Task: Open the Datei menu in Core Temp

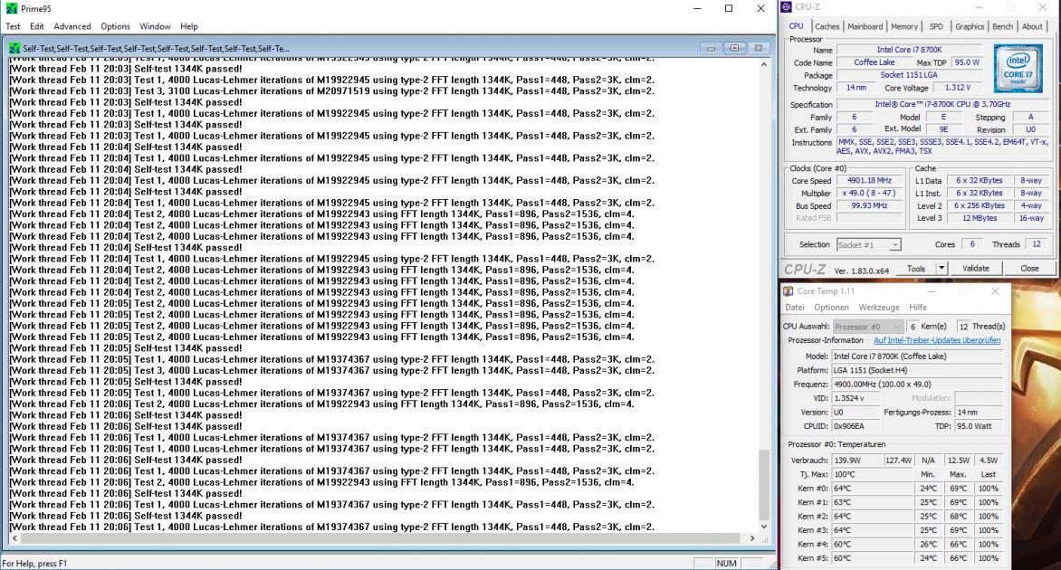Action: pos(795,307)
